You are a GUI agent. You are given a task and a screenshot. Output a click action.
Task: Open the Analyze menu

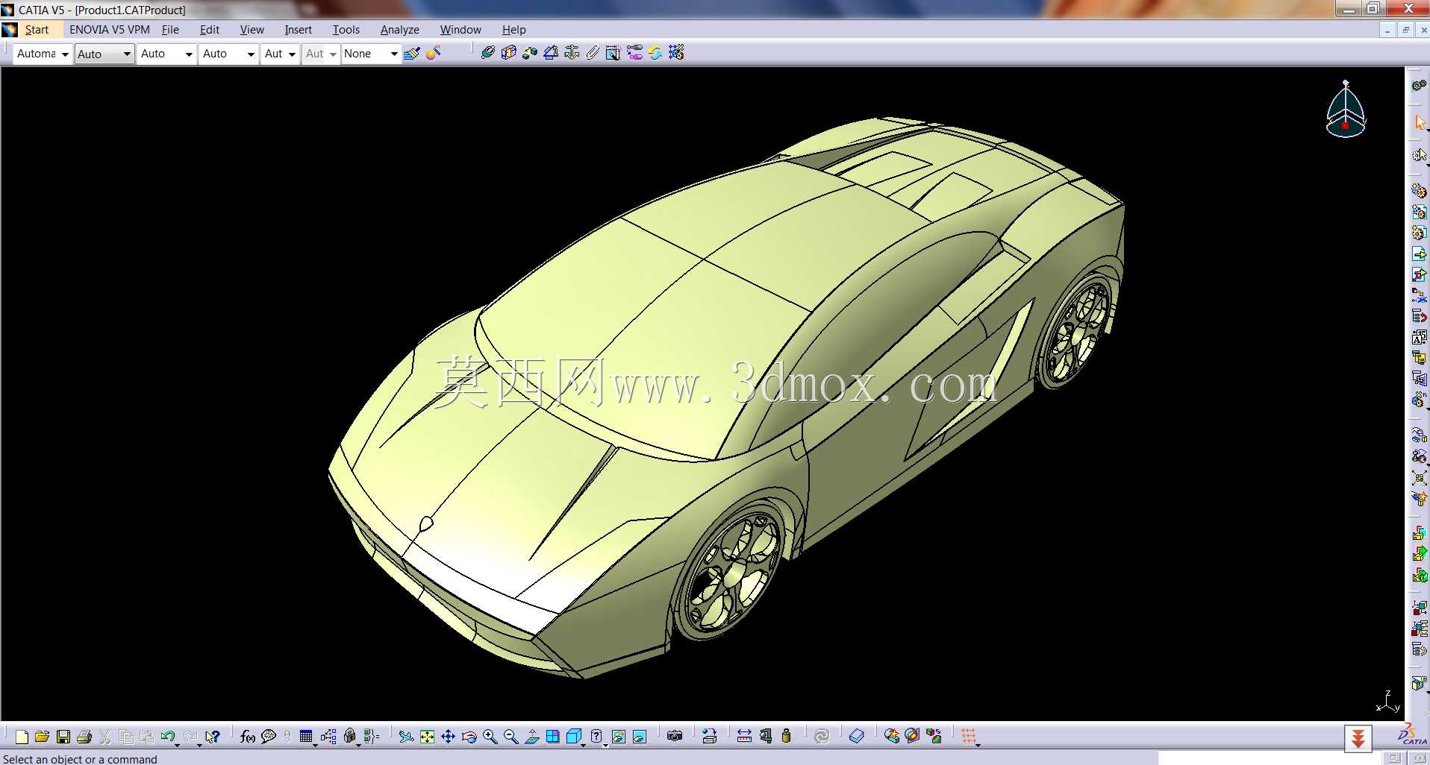click(x=400, y=30)
